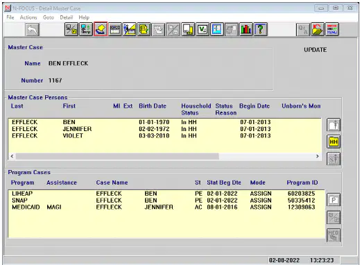Click the greyed hand-and-page toolbar icon
The image size is (360, 265).
pos(159,29)
